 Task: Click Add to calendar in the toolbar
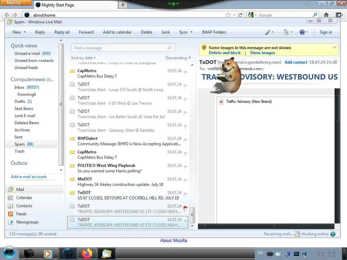point(117,32)
